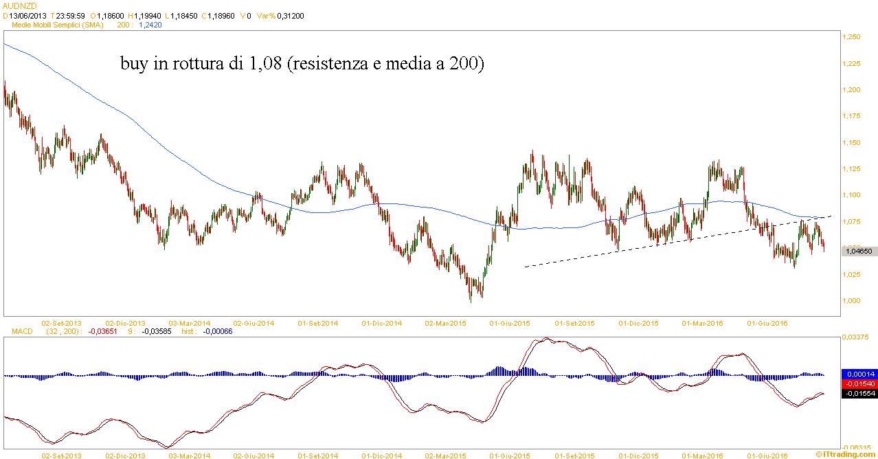Click the red -0,01540 MACD badge

859,383
